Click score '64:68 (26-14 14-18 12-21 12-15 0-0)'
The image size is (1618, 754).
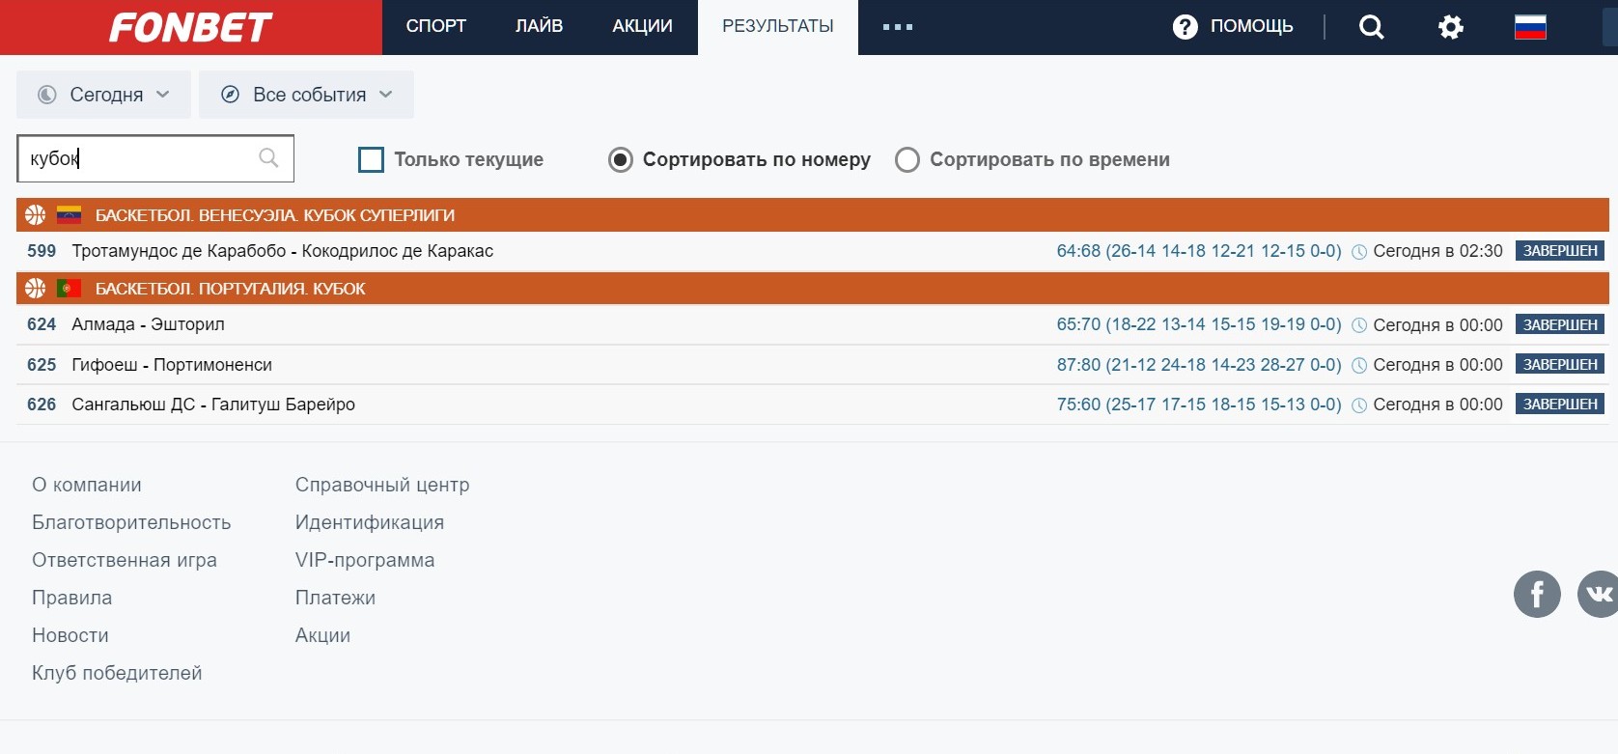pos(1199,251)
